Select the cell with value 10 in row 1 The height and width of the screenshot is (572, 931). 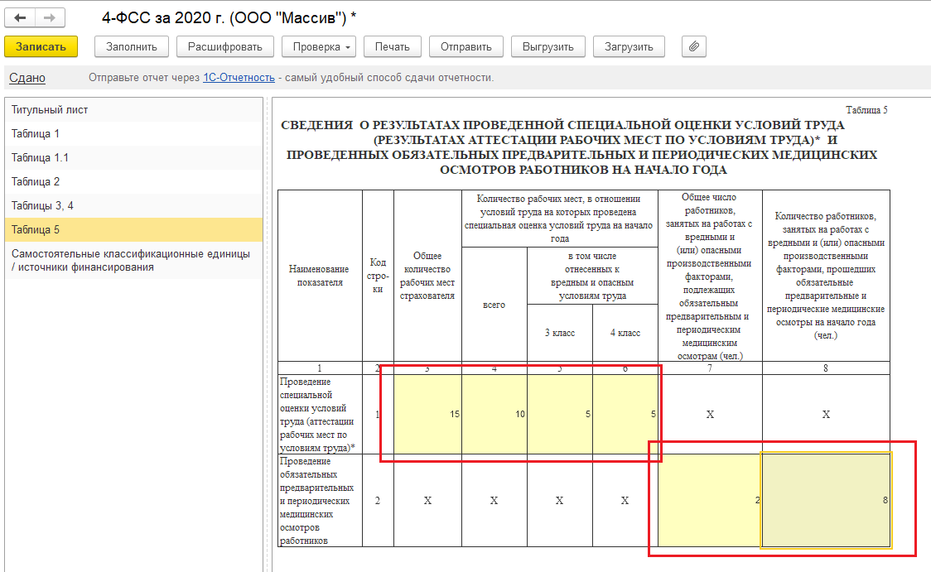[x=494, y=414]
